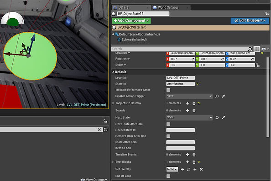Click the Item to Add field
This screenshot has height=181, width=271.
click(180, 148)
